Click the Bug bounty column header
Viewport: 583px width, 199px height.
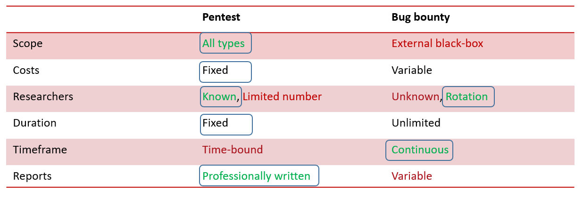pos(420,17)
